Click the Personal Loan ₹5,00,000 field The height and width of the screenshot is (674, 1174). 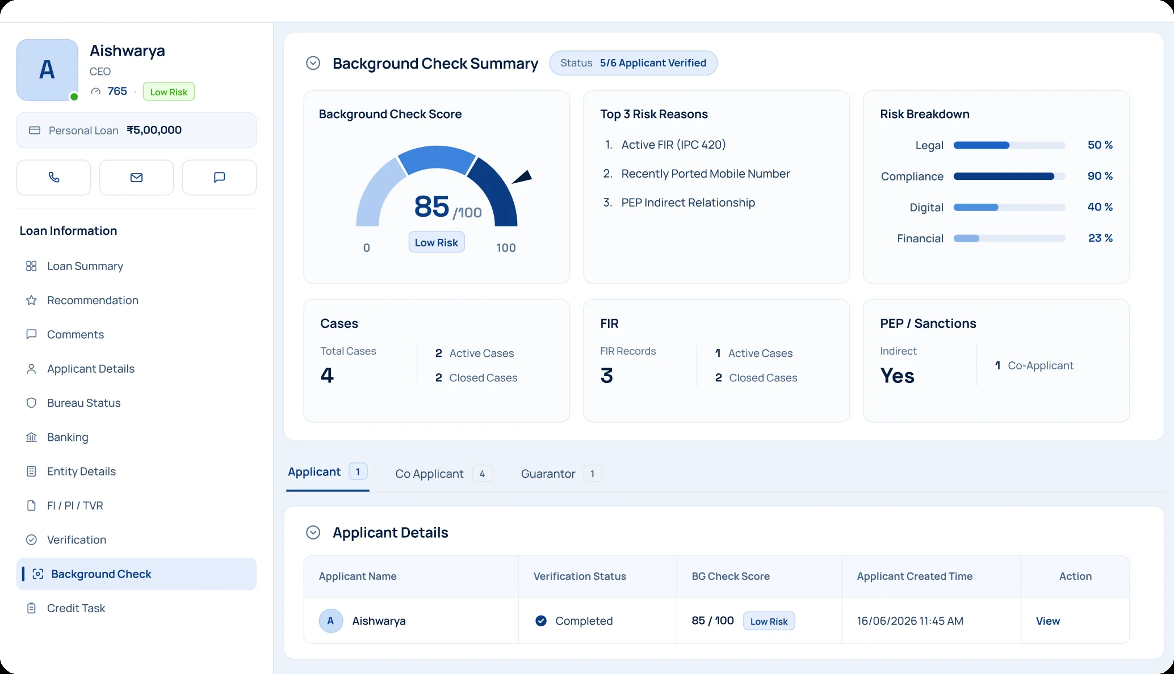click(x=136, y=130)
